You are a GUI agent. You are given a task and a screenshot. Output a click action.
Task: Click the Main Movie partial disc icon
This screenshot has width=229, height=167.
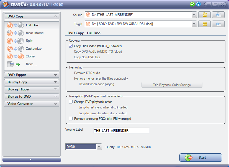15,33
